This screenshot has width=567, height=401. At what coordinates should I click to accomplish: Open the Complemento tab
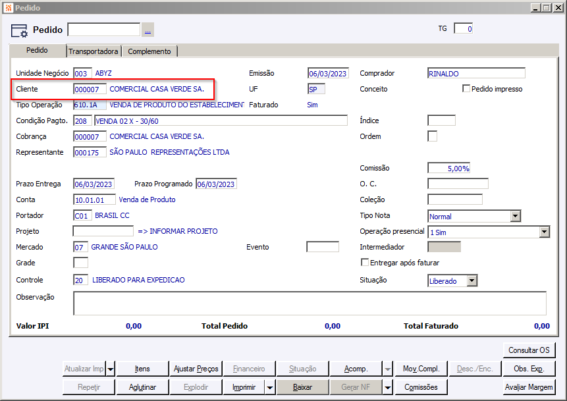(x=149, y=51)
